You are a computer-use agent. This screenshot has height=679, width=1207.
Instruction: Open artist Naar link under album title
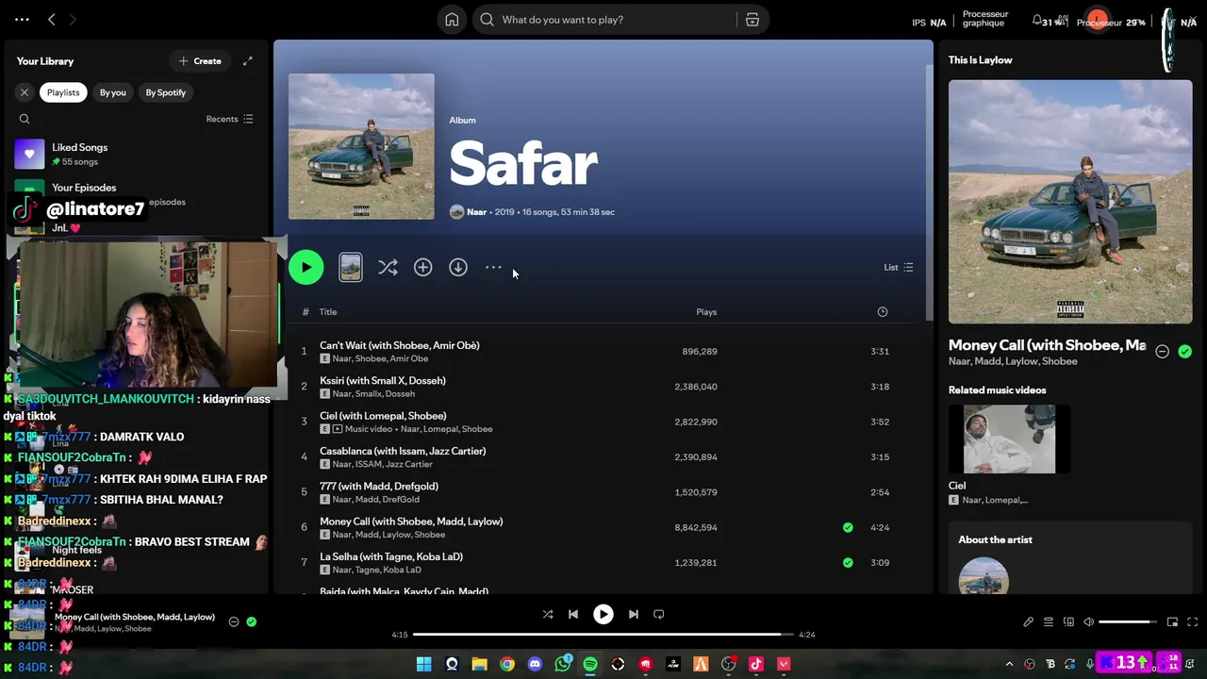pyautogui.click(x=476, y=212)
